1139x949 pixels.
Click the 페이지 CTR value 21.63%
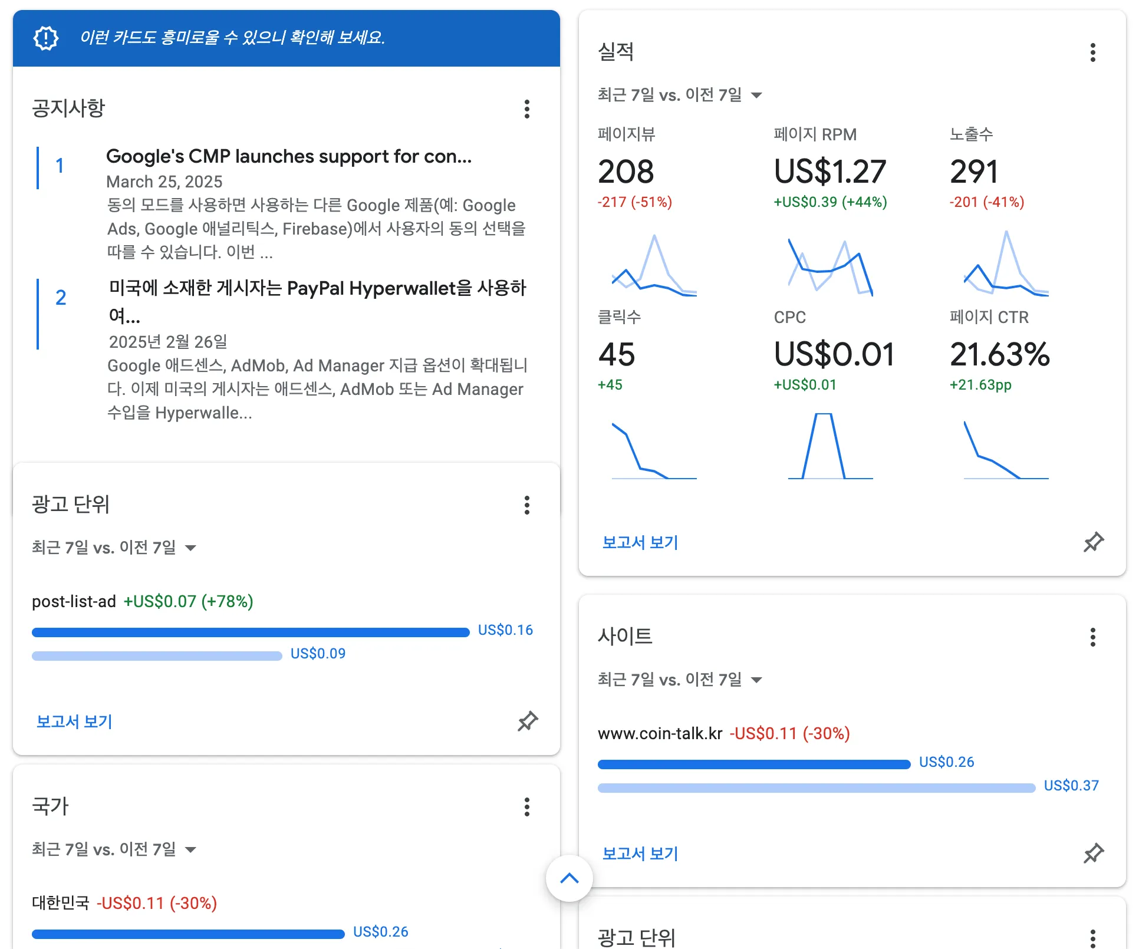coord(1000,354)
